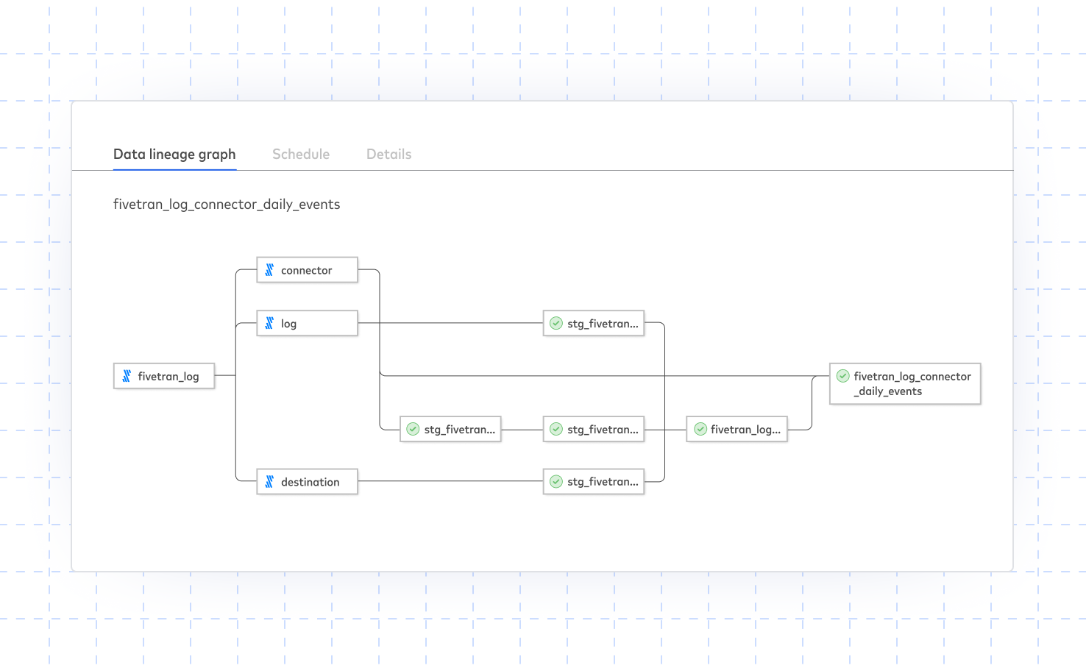Select the truncated fivetran_log... node label
This screenshot has height=671, width=1086.
coord(745,430)
